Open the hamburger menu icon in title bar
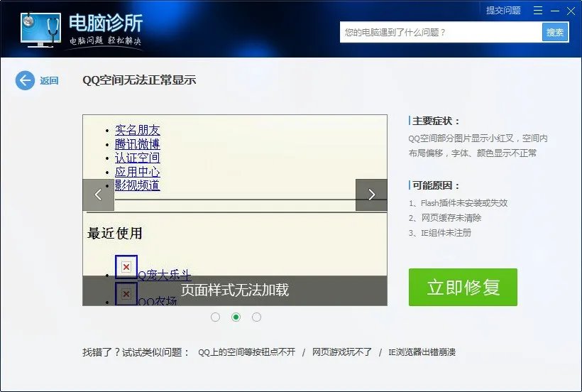This screenshot has width=582, height=392. pos(538,11)
